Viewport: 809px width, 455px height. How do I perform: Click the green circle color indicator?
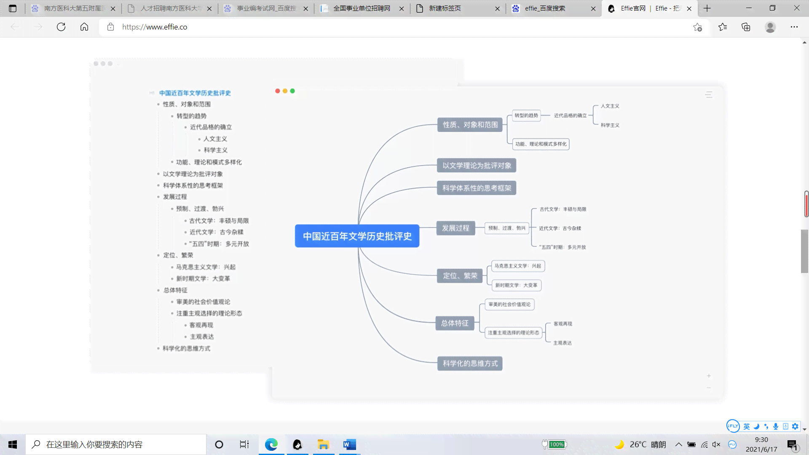292,90
